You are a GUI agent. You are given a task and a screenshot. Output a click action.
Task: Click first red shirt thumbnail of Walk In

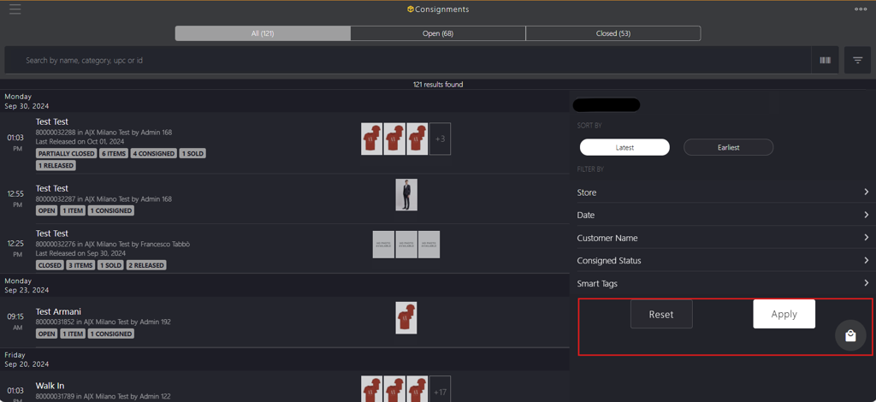coord(371,389)
